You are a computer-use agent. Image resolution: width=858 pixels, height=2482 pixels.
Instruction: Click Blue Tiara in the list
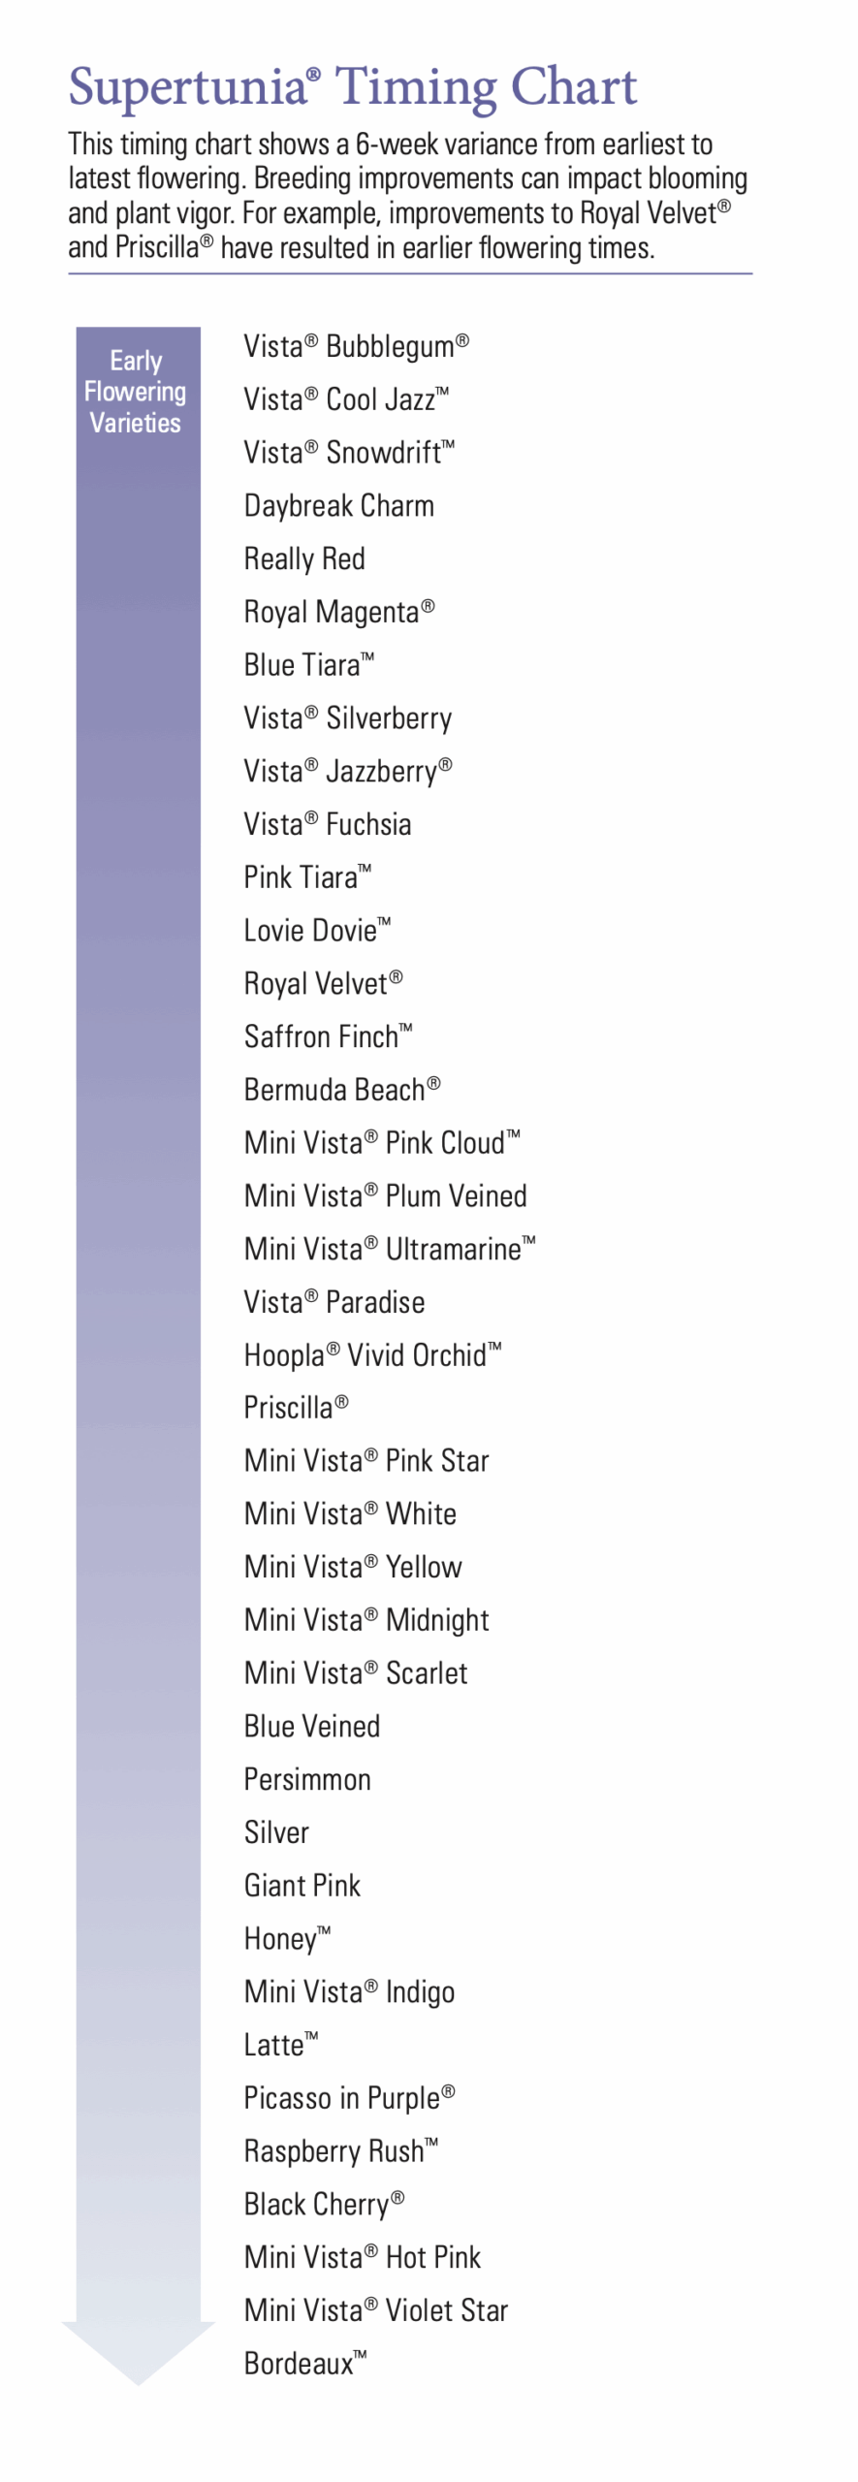[x=308, y=665]
